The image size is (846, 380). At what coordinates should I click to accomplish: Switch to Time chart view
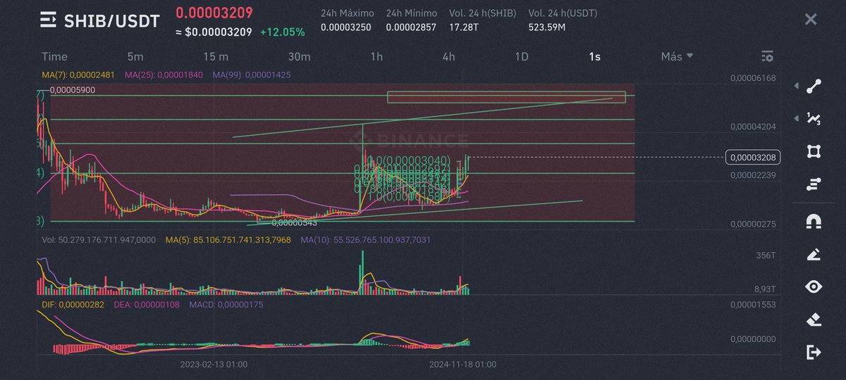tap(54, 56)
